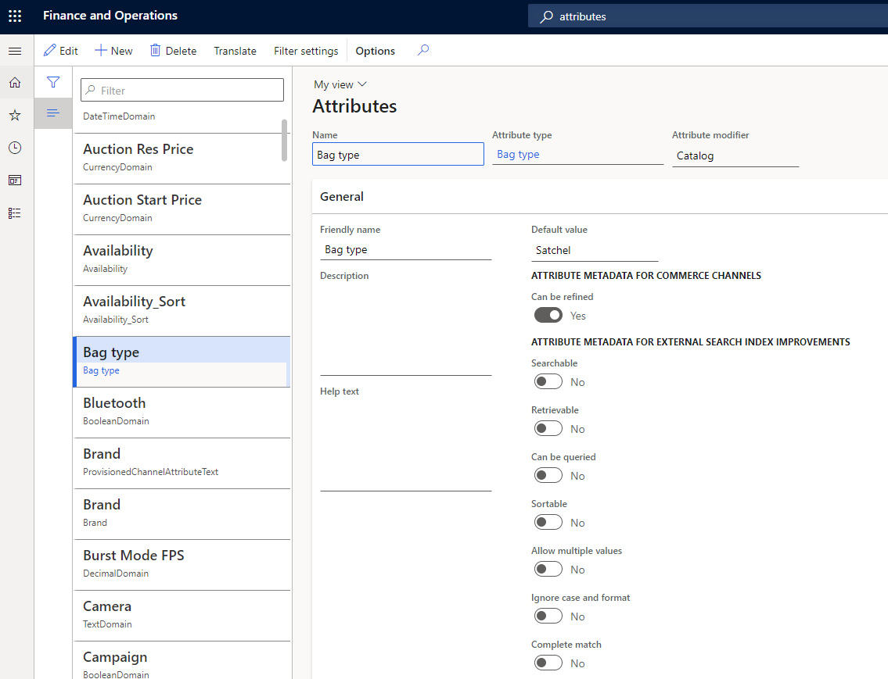Expand the left navigation hamburger menu
The width and height of the screenshot is (888, 679).
point(15,50)
